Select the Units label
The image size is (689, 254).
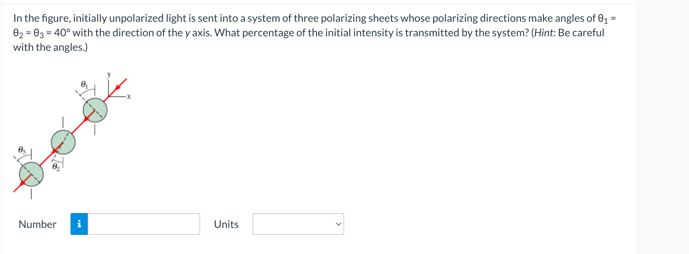tap(226, 224)
